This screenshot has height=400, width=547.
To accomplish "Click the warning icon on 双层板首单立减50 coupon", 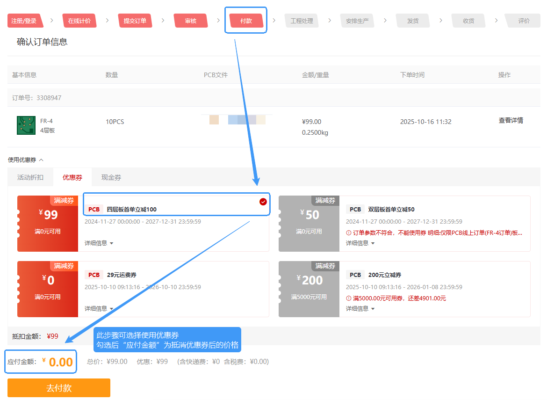I will [x=348, y=233].
